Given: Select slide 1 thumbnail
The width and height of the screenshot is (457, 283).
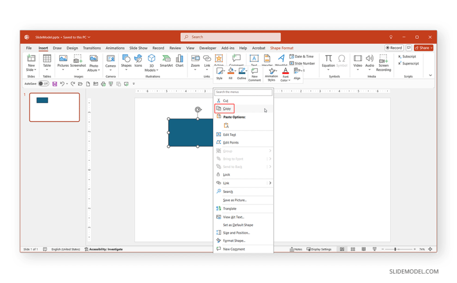Looking at the screenshot, I should point(55,107).
